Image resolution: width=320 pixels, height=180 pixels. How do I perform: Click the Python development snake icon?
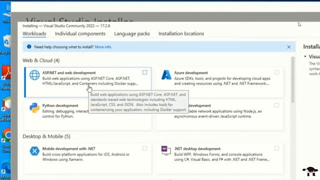coord(34,108)
